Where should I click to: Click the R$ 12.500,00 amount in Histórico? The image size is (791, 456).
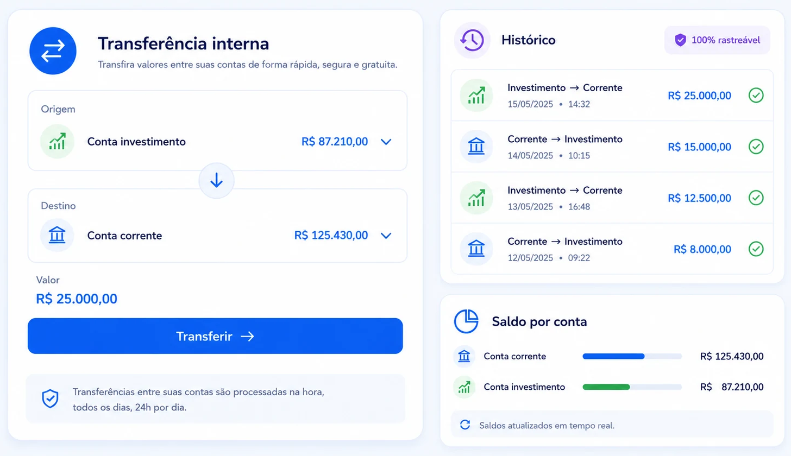click(x=700, y=198)
